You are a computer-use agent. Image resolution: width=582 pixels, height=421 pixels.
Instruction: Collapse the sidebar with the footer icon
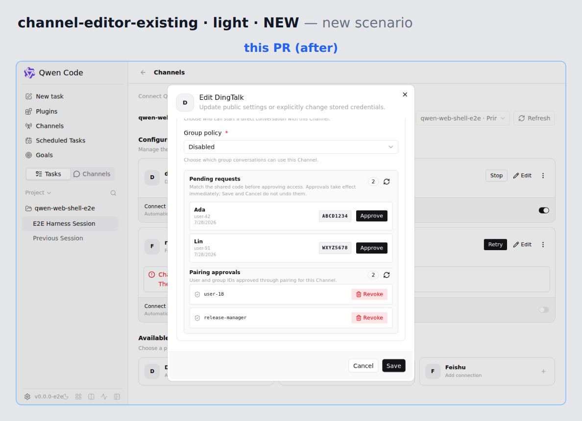coord(117,397)
